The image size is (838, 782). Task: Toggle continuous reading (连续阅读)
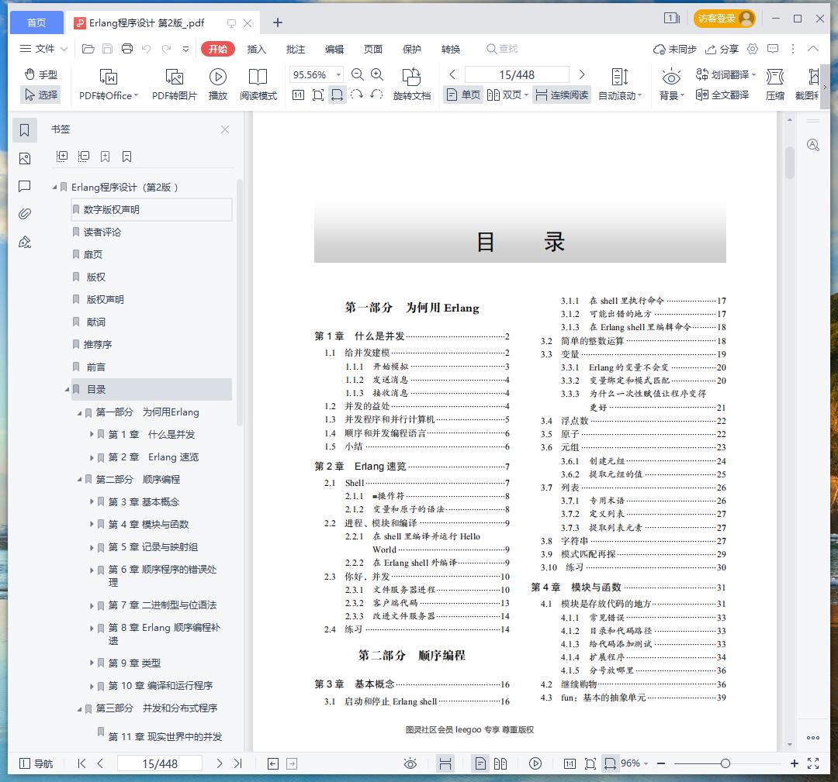click(x=562, y=95)
